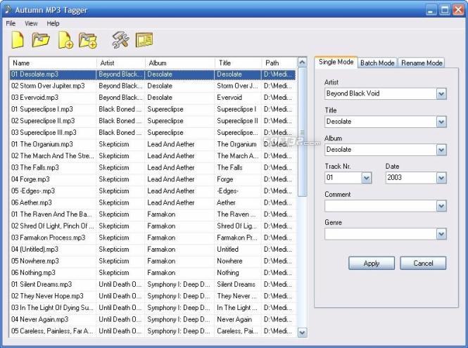Click the file list scroll up arrow
Screen dimensions: 468x348
tap(302, 63)
